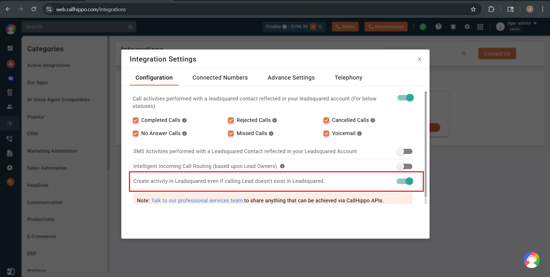Click the add credits plus icon
This screenshot has width=550, height=277.
pos(313,27)
